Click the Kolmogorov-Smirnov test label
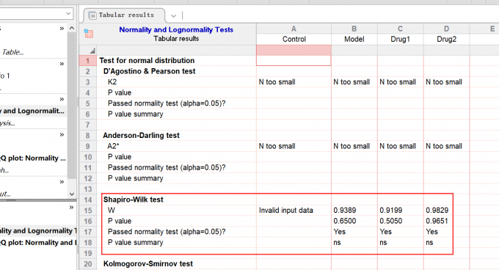 [x=148, y=263]
